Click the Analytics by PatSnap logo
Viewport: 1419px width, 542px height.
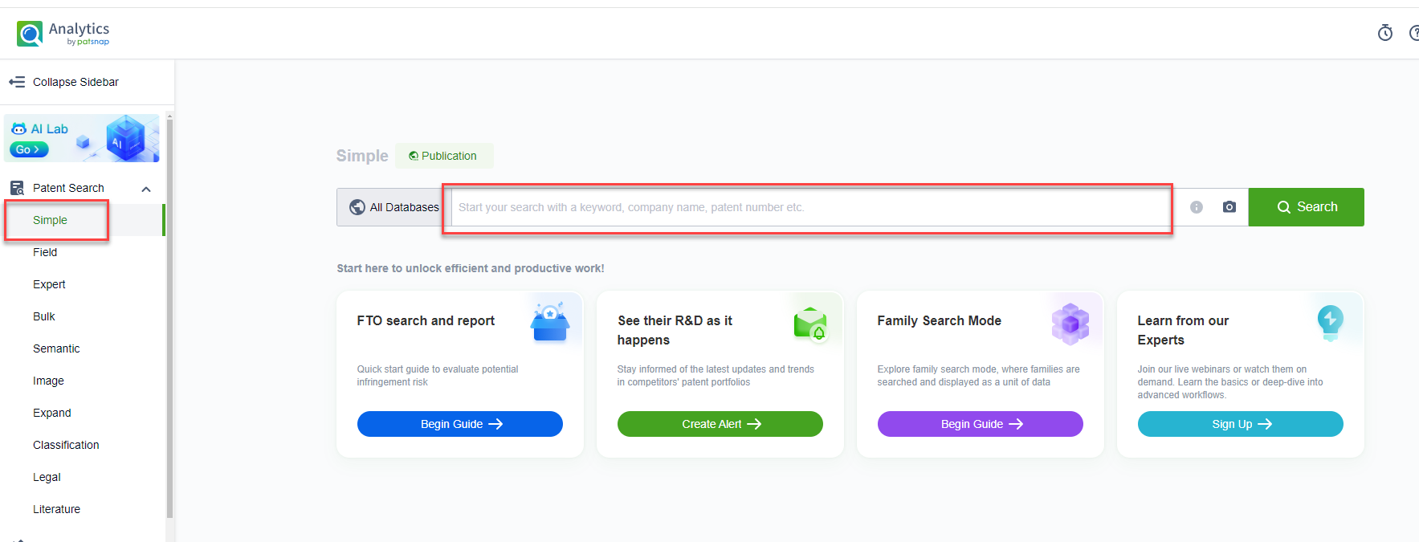(63, 33)
